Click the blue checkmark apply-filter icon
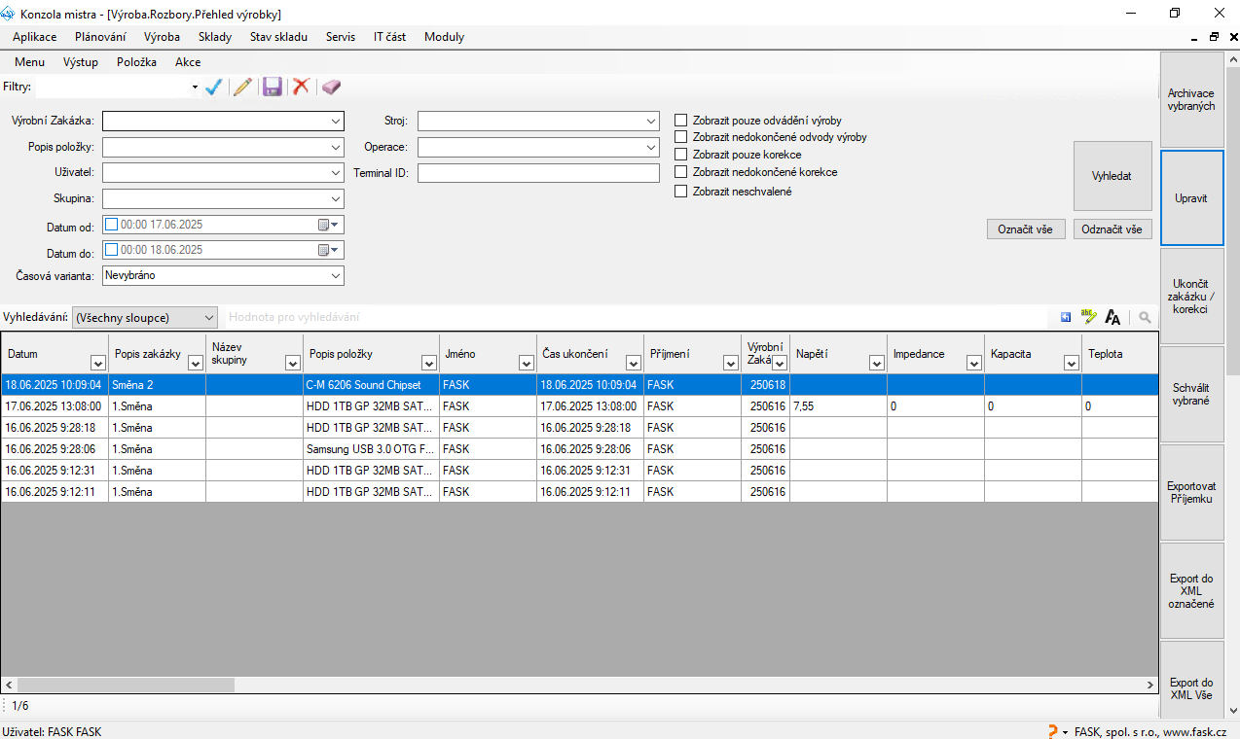Viewport: 1240px width, 739px height. tap(214, 87)
